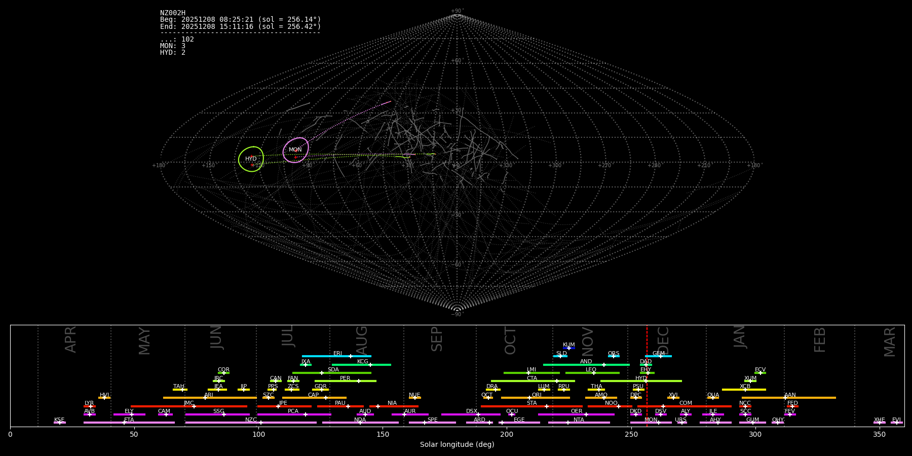Select the DAD shower label
912x456 pixels.
click(x=646, y=362)
